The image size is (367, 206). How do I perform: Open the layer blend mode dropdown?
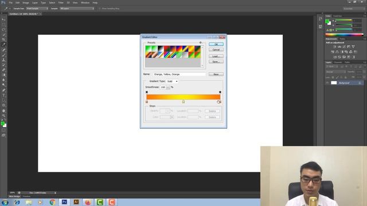click(336, 72)
